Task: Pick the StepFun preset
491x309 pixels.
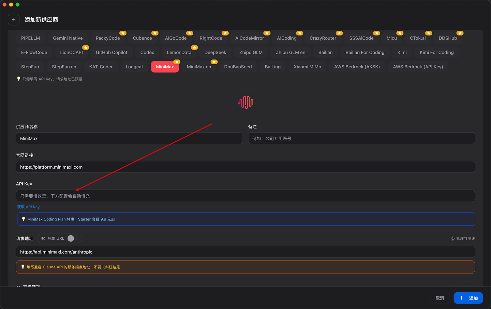Action: point(30,67)
